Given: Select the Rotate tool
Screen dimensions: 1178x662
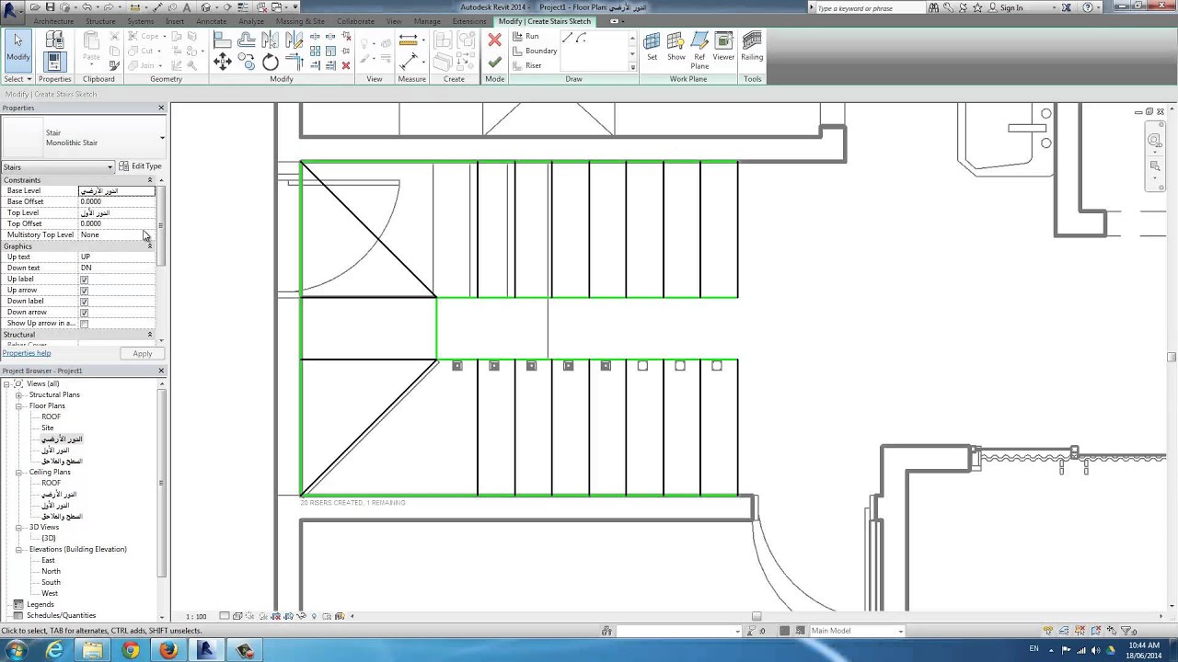Looking at the screenshot, I should pyautogui.click(x=271, y=62).
